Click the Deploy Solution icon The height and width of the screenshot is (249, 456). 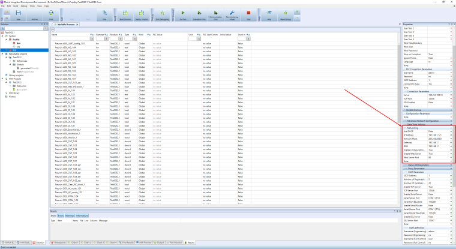pyautogui.click(x=141, y=14)
